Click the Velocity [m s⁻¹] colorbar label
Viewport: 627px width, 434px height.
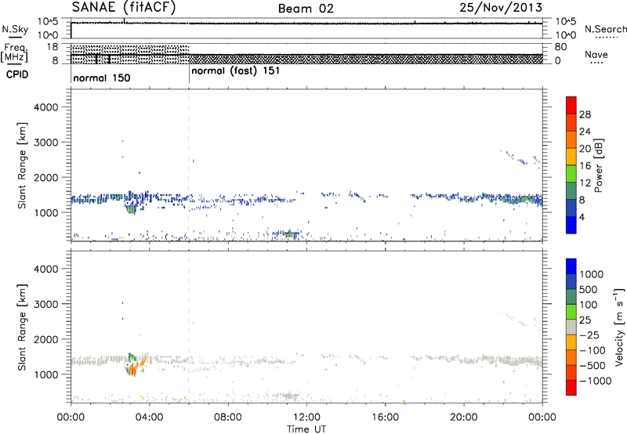(619, 327)
